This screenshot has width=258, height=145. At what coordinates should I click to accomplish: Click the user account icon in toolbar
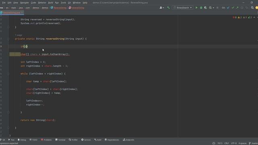pos(162,8)
